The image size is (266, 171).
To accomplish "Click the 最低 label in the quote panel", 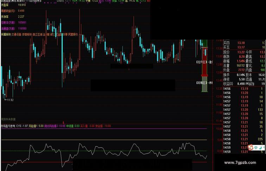I will (249, 61).
